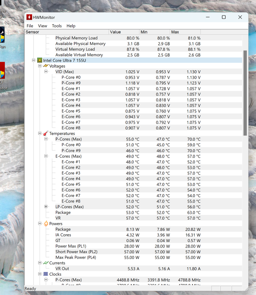256x295 pixels.
Task: Collapse the VID (Max) voltage group
Action: click(46, 71)
